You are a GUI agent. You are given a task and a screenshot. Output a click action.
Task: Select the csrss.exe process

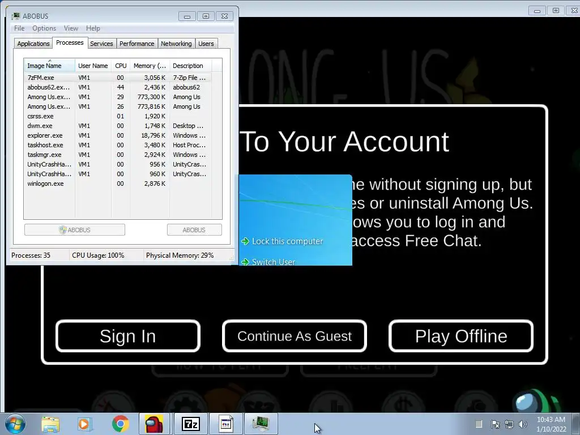click(x=118, y=116)
